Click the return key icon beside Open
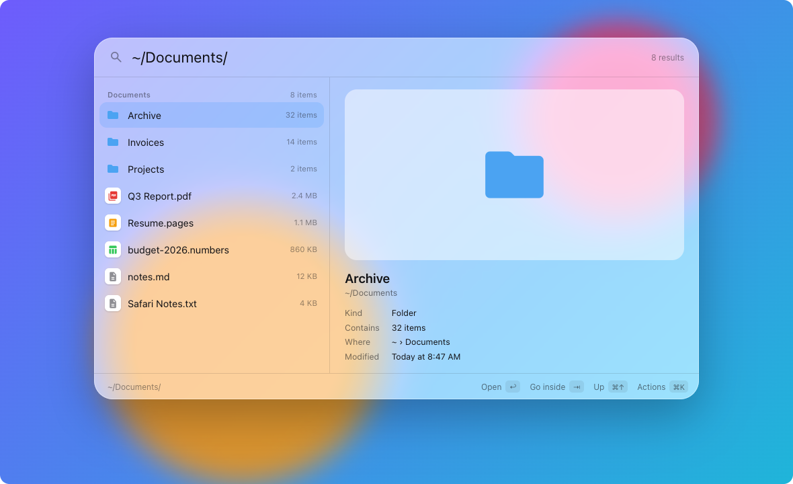793x484 pixels. tap(512, 387)
